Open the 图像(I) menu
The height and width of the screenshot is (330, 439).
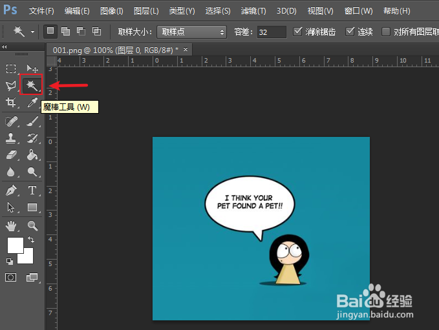(112, 11)
